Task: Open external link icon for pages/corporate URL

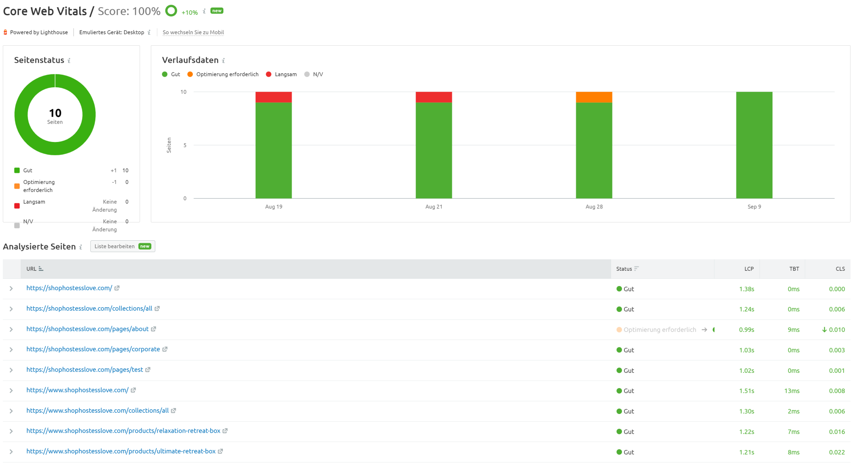Action: coord(165,350)
